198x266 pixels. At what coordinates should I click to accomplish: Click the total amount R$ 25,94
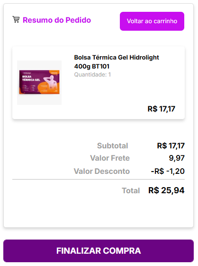(166, 190)
